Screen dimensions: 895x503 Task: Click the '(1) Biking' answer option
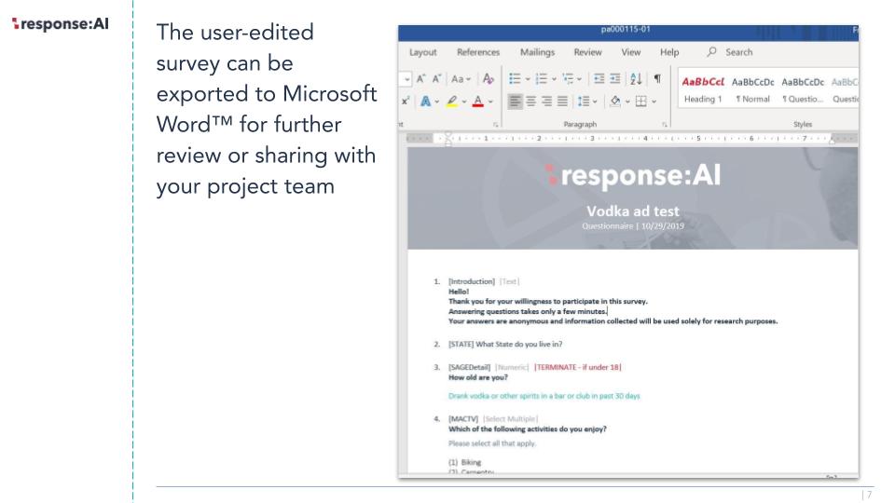[464, 463]
